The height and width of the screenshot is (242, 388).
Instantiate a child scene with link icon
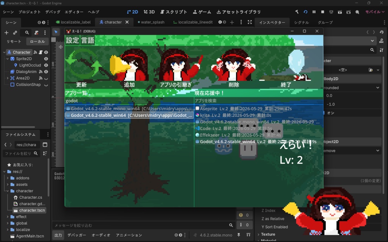(x=15, y=33)
